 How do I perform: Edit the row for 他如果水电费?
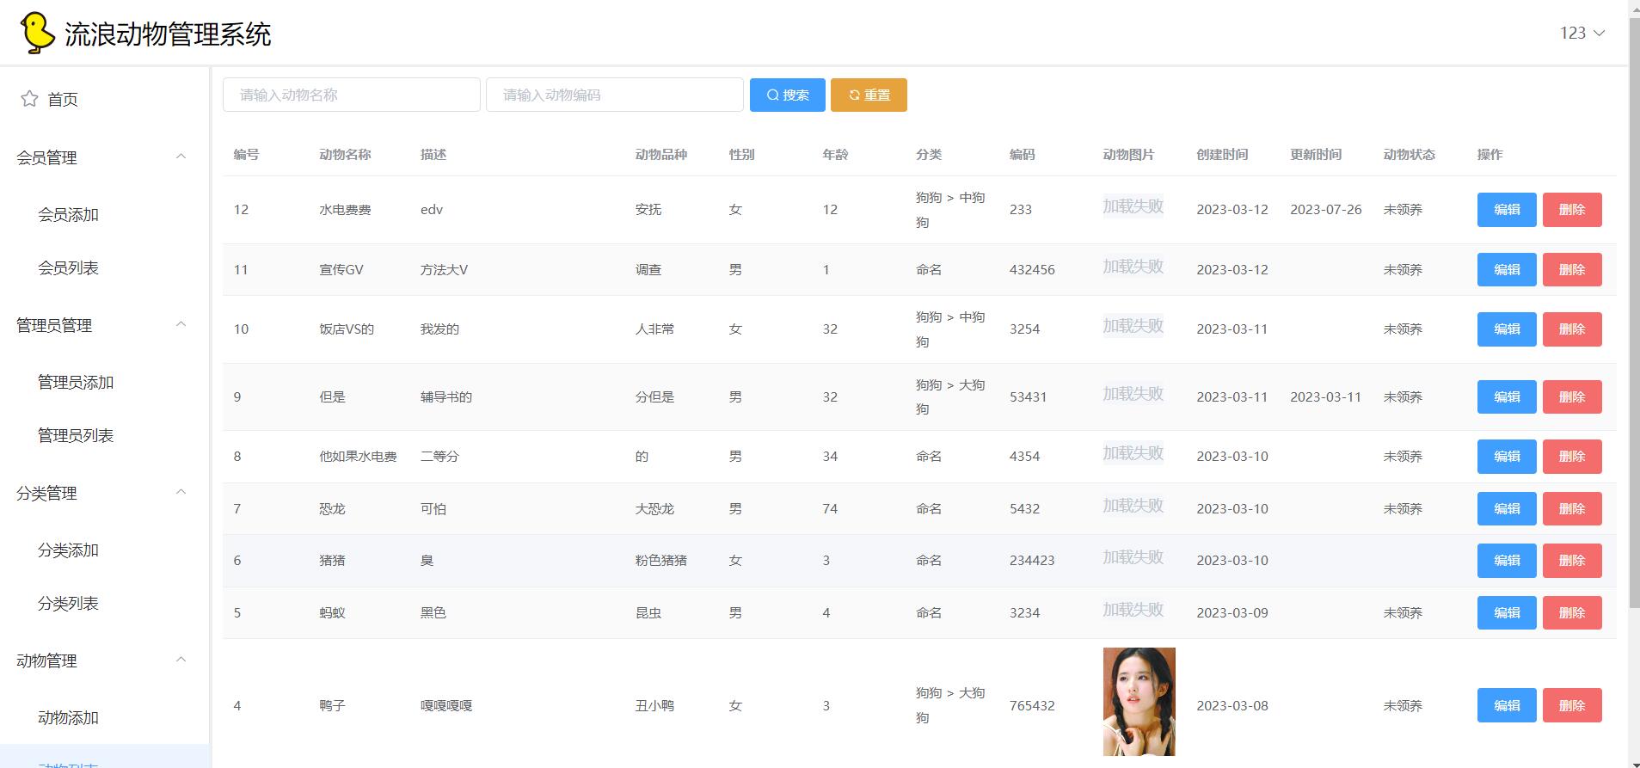1507,457
